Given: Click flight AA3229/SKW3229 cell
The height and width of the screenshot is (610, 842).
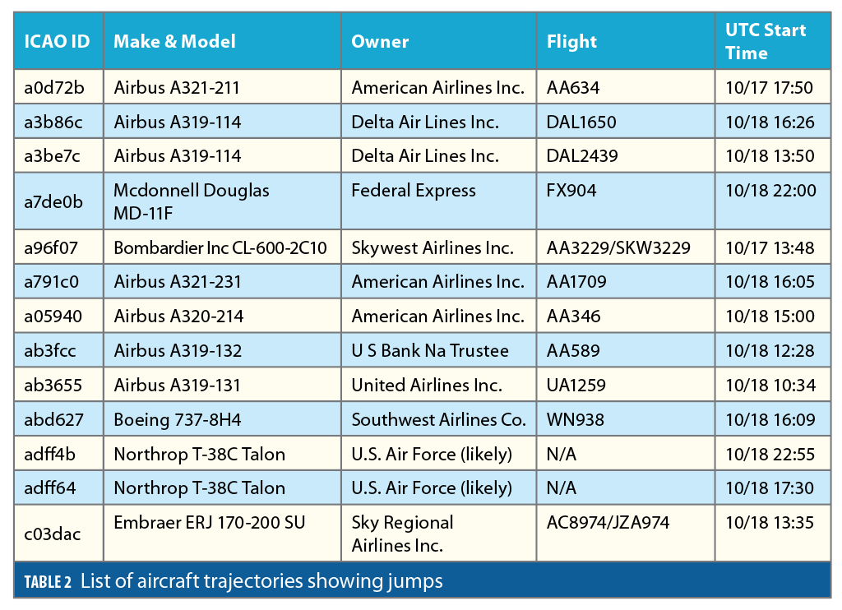Looking at the screenshot, I should point(618,247).
